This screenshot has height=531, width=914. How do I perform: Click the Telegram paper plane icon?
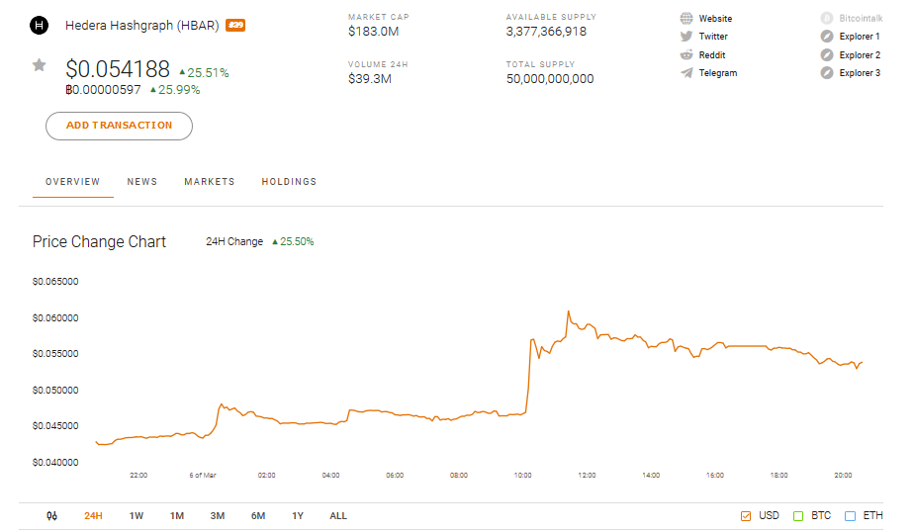[686, 73]
